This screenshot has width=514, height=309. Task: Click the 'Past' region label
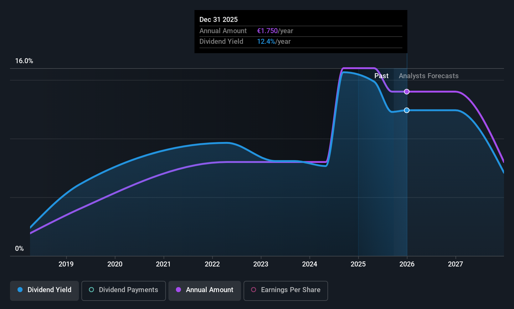381,76
